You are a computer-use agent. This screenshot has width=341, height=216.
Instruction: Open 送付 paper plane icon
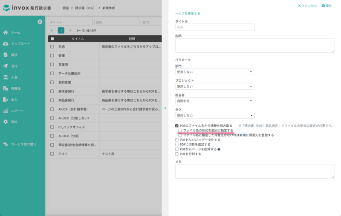(x=6, y=66)
